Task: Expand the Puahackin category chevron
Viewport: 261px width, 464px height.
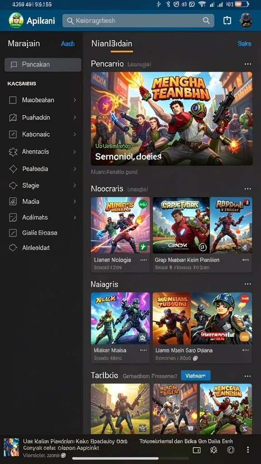Action: click(75, 117)
